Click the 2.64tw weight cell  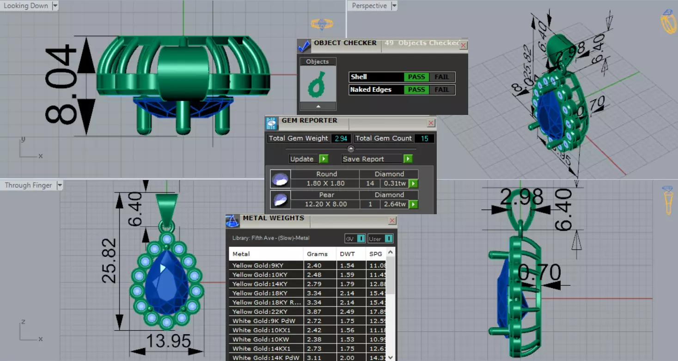click(395, 205)
